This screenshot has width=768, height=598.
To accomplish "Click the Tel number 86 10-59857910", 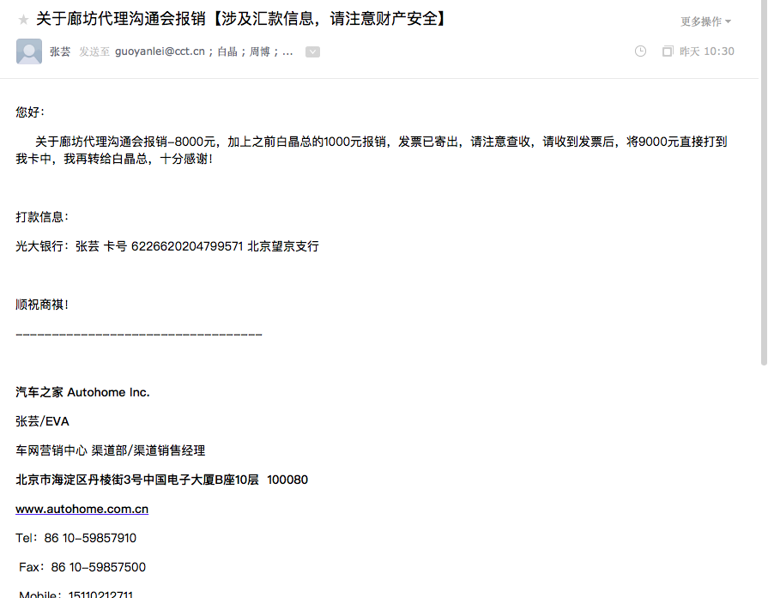I will point(90,538).
